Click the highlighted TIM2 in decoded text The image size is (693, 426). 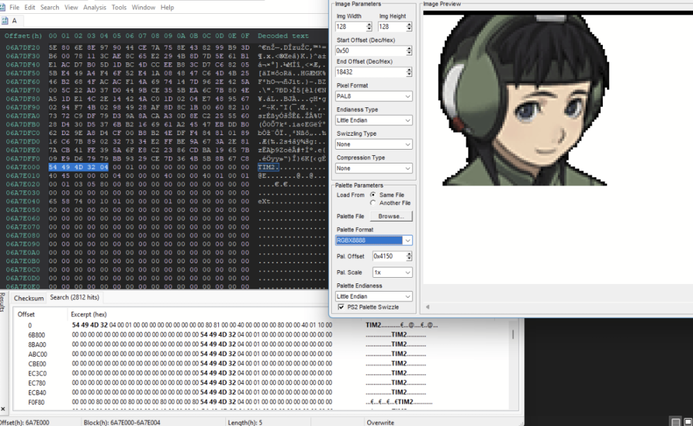click(268, 167)
